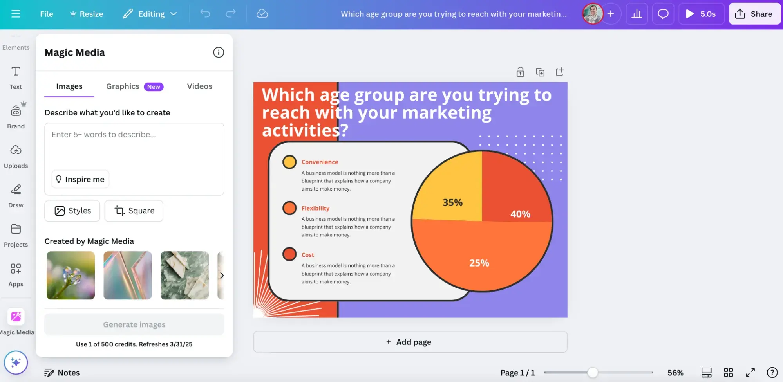Click the redo arrow icon
The width and height of the screenshot is (783, 382).
point(231,14)
